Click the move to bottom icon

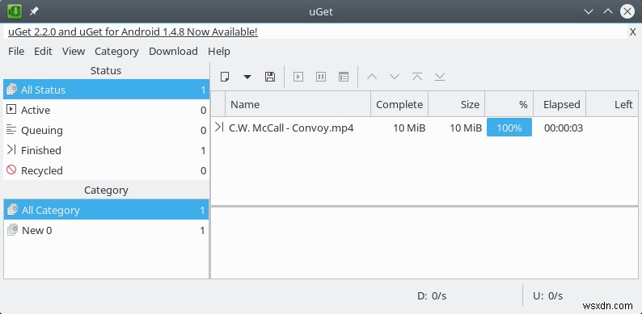[x=440, y=77]
